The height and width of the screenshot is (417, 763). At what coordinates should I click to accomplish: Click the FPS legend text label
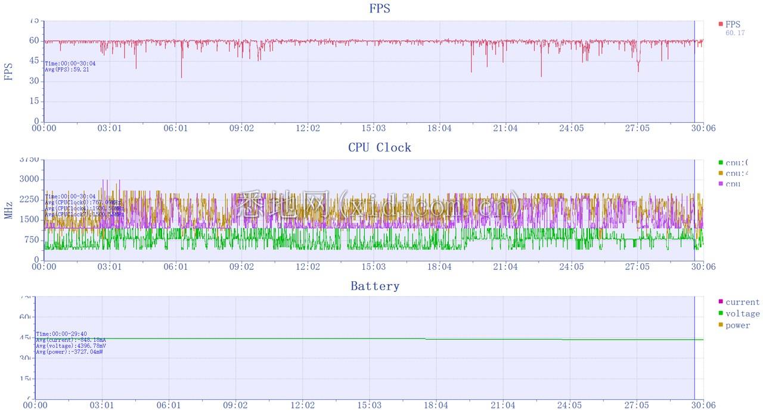point(733,24)
